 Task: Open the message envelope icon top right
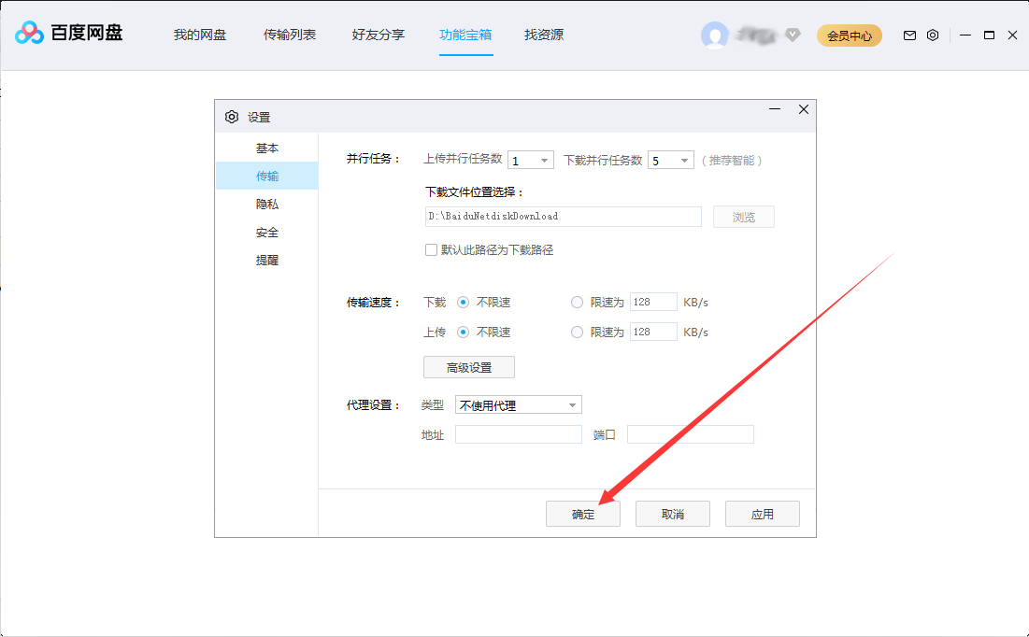coord(908,35)
